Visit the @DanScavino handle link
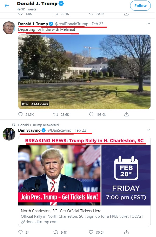 [x=59, y=130]
